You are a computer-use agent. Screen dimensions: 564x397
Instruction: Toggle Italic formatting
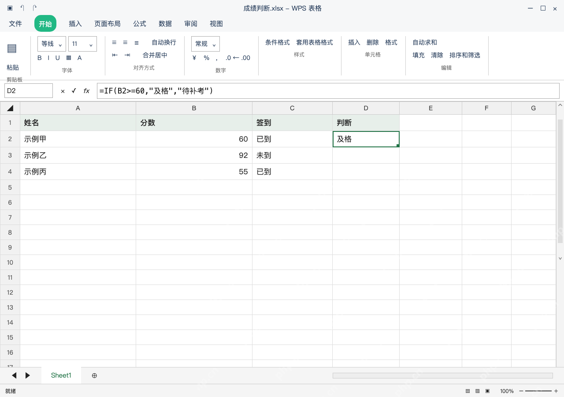tap(48, 58)
